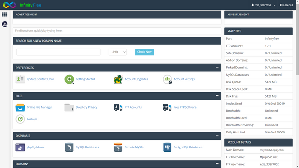This screenshot has height=168, width=299.
Task: Open the PostgreSQL Databases link
Action: pos(188,147)
